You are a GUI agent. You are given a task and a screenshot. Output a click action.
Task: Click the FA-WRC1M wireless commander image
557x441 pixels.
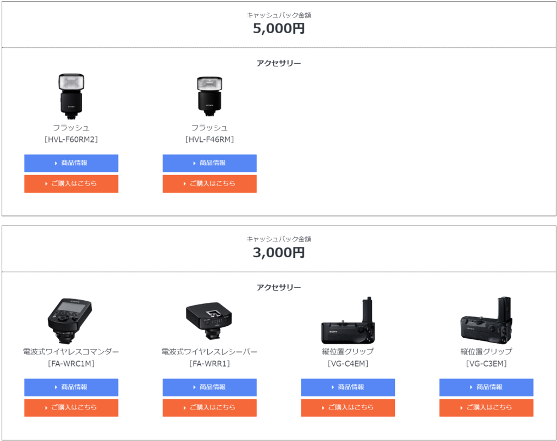[70, 321]
